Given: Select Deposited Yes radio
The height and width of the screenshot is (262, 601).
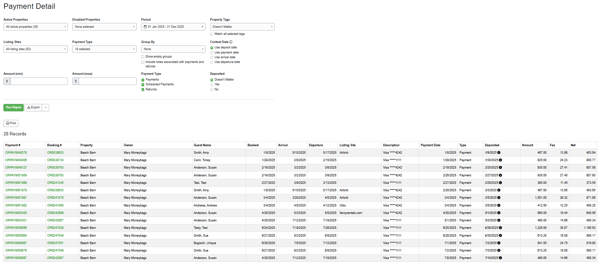Looking at the screenshot, I should coord(212,85).
